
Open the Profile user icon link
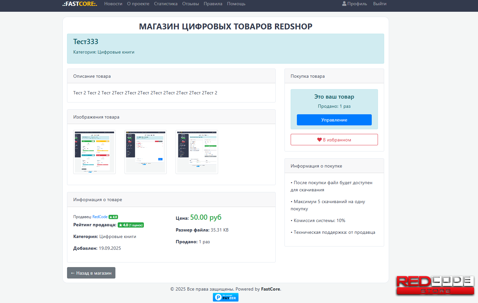(354, 4)
